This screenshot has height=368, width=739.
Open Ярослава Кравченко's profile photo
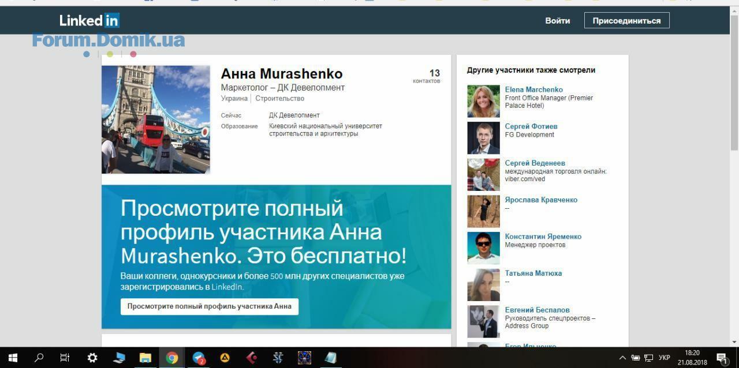point(483,212)
